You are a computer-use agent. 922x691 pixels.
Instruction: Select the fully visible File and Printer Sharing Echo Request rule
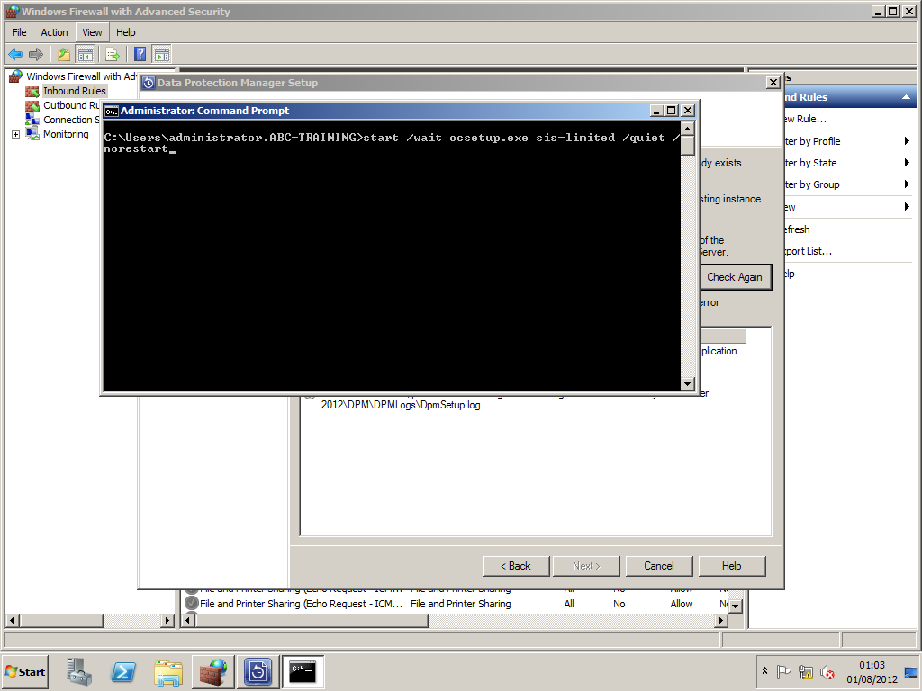(x=456, y=604)
